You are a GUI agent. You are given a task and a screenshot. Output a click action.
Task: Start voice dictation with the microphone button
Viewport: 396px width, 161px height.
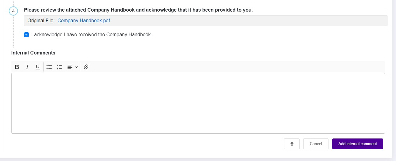coord(292,144)
